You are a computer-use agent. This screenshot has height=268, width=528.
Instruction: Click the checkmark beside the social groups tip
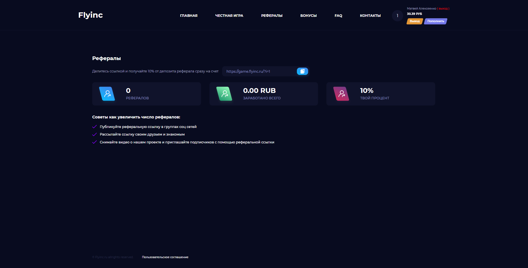click(94, 127)
